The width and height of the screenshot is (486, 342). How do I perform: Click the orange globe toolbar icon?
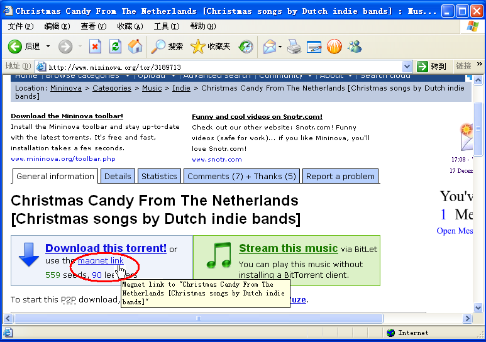tap(334, 47)
